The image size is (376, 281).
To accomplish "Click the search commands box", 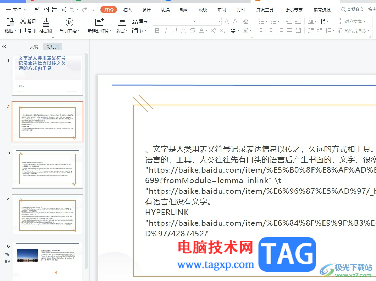I will 359,10.
